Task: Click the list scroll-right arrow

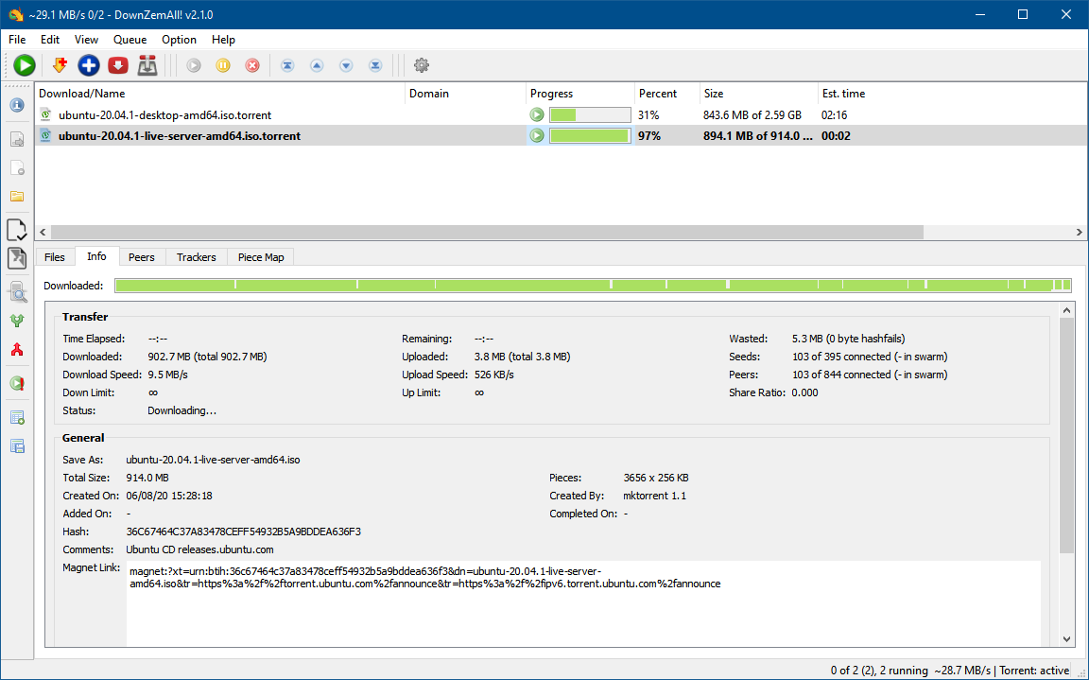Action: click(1079, 232)
